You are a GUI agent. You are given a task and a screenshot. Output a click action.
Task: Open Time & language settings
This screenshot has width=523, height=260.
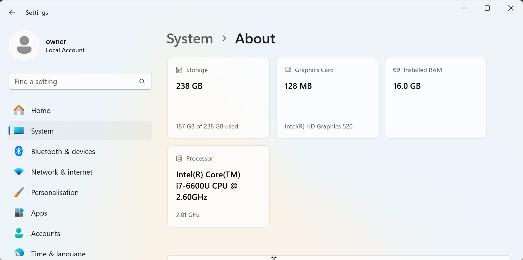click(58, 254)
